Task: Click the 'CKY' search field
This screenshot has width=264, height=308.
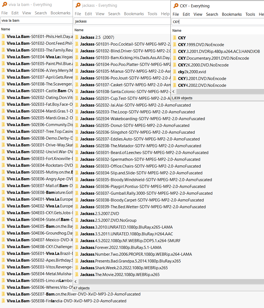Action: point(218,22)
